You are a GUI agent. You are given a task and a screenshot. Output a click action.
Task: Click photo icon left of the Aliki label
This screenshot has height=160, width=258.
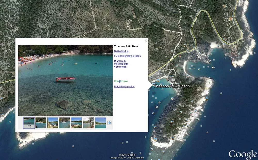158,81
